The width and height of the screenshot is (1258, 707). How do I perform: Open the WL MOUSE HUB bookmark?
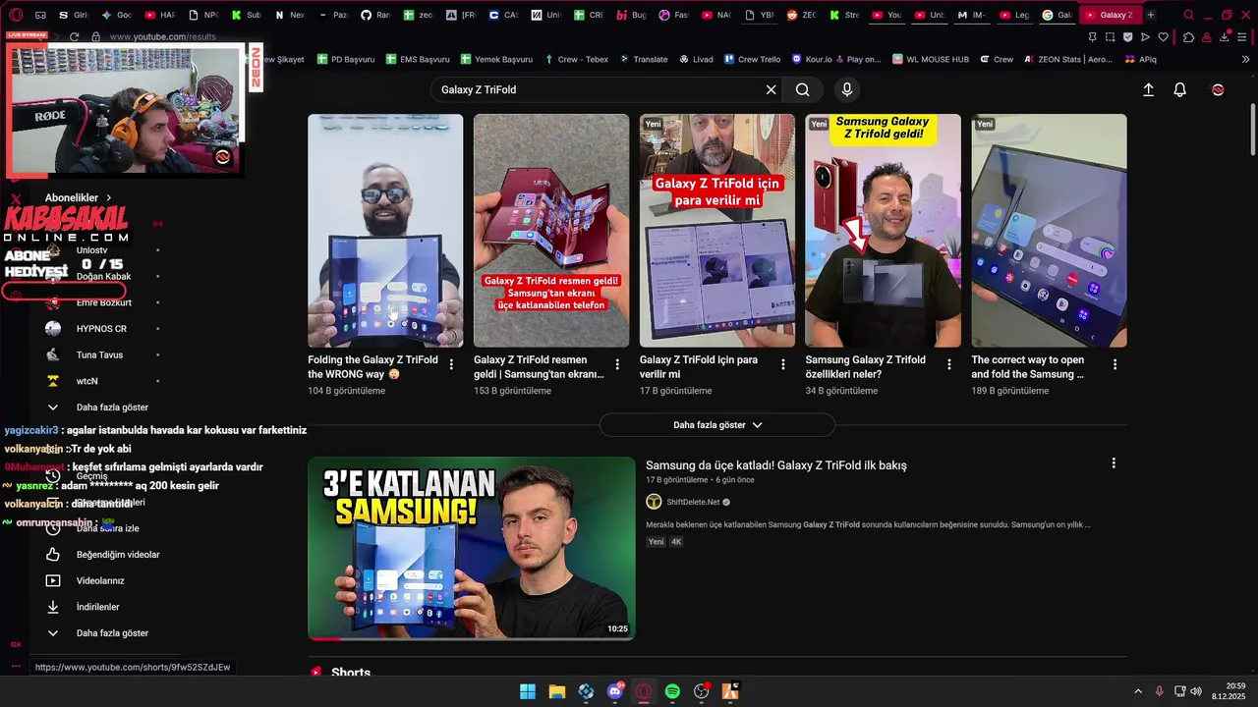click(931, 59)
